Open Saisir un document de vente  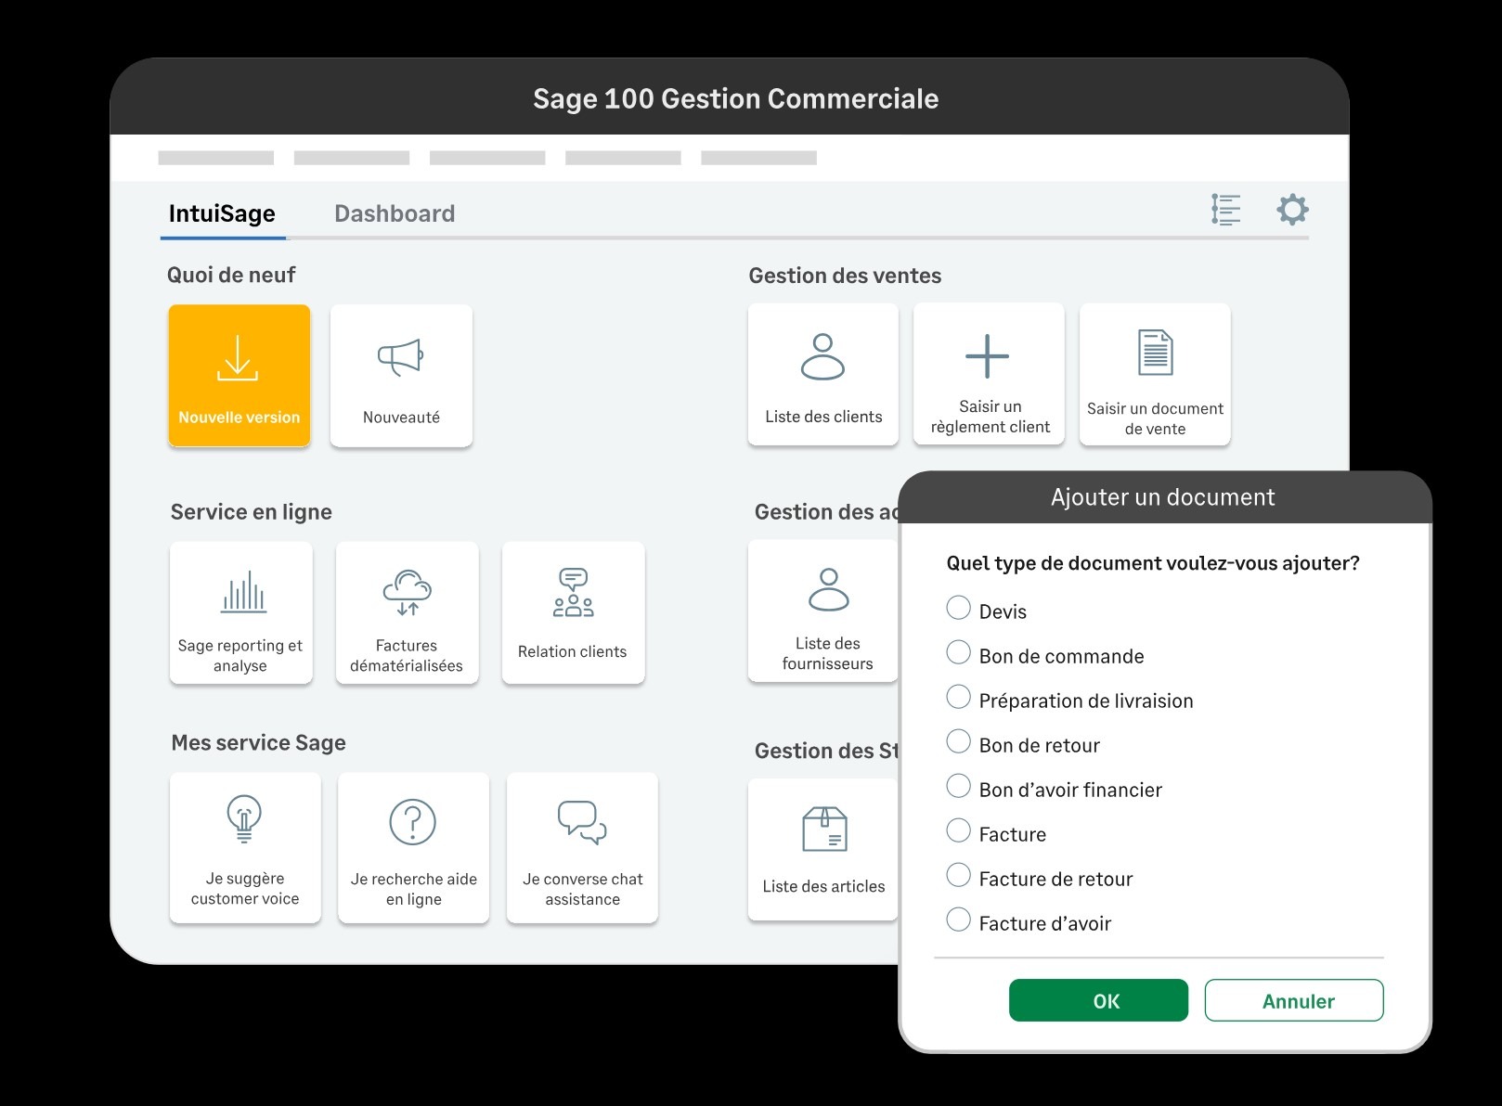1155,375
